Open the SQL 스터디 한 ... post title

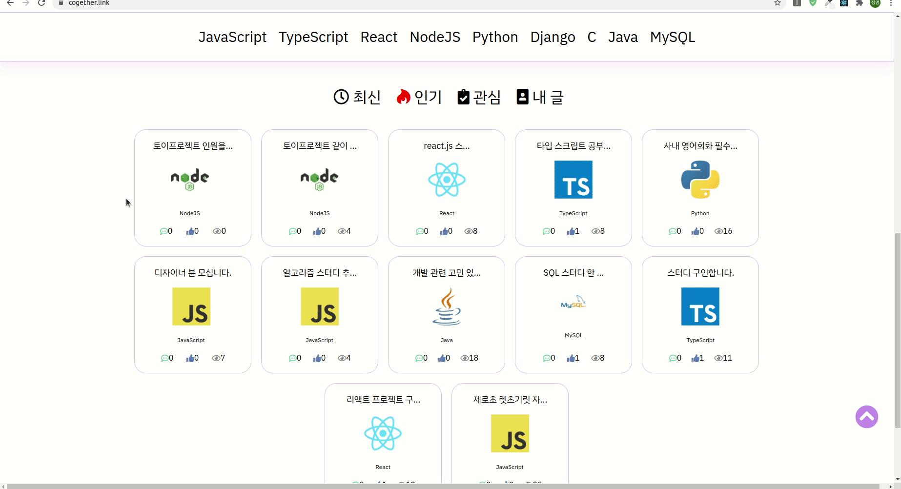click(x=573, y=273)
